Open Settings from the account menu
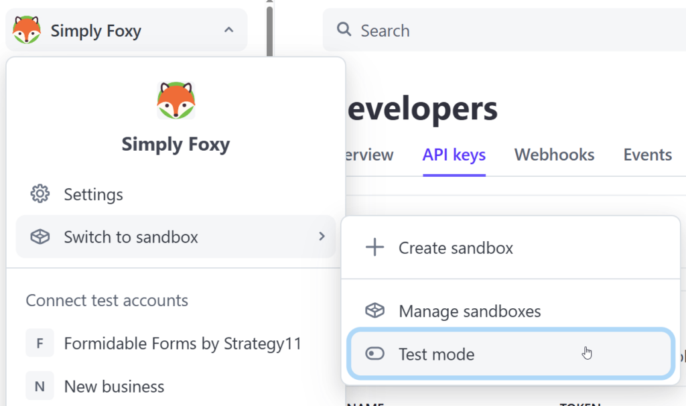The width and height of the screenshot is (686, 406). click(93, 194)
